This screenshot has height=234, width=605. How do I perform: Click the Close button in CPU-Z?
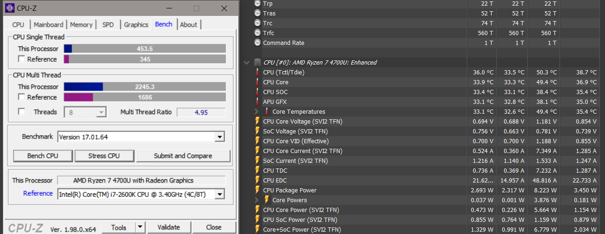point(214,227)
